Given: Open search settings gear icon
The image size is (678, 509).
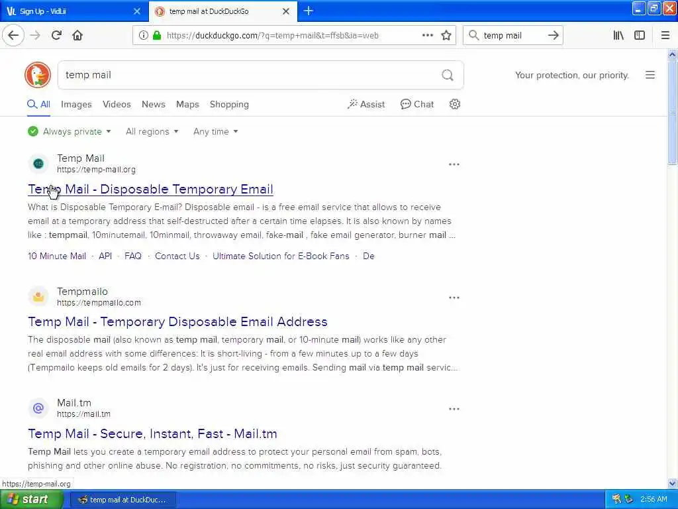Looking at the screenshot, I should click(454, 104).
